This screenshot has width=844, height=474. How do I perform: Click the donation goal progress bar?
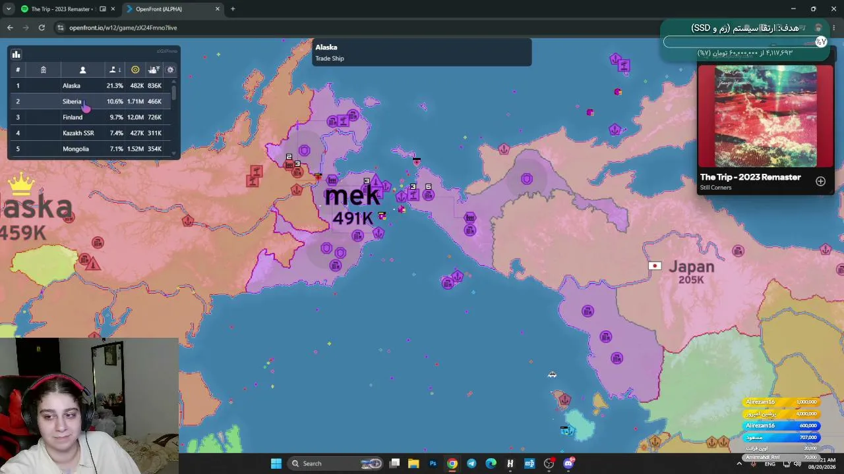coord(744,42)
